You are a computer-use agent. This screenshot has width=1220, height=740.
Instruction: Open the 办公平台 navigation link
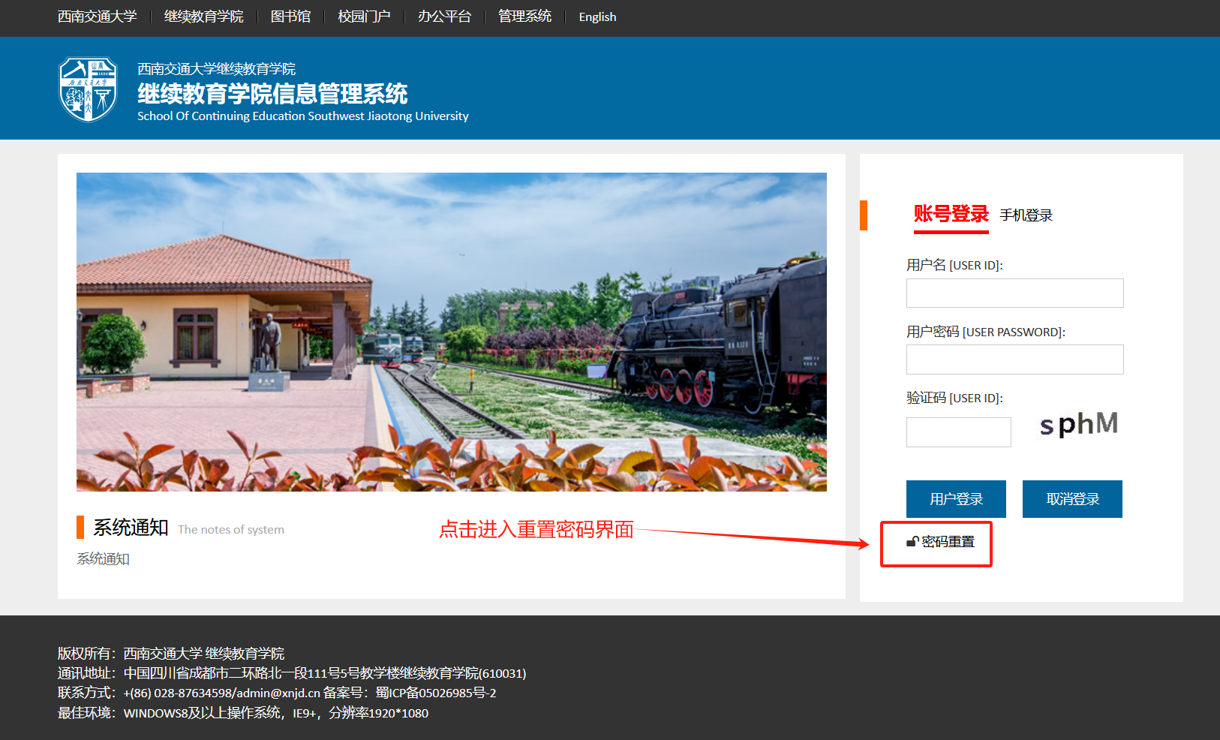444,17
